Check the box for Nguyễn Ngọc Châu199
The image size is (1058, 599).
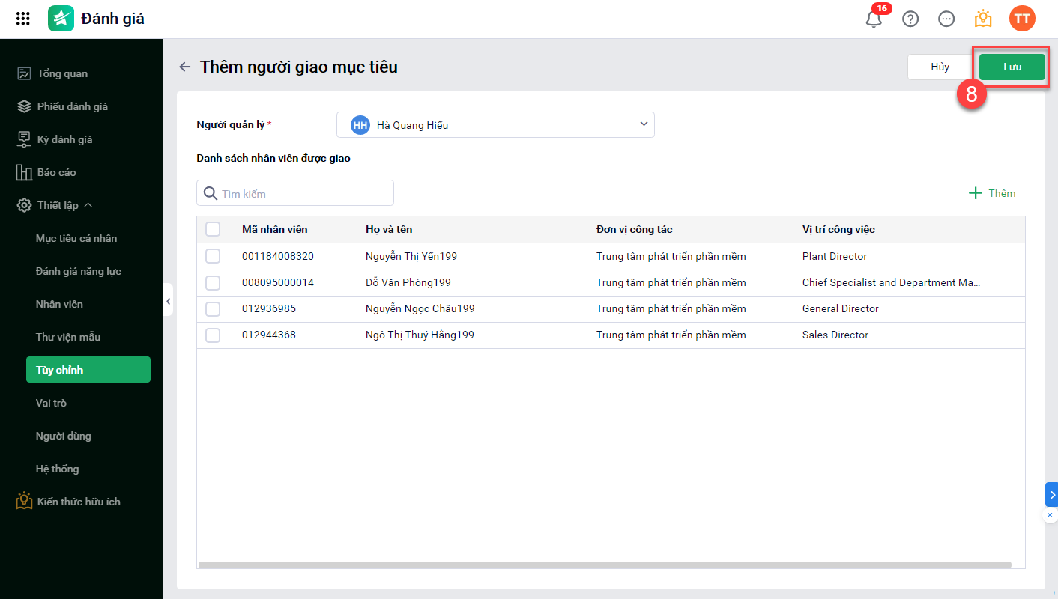tap(213, 308)
